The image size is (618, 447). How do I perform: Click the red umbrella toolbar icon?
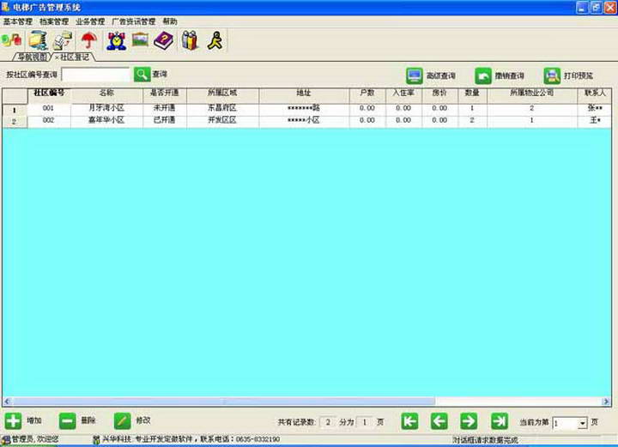tap(89, 40)
